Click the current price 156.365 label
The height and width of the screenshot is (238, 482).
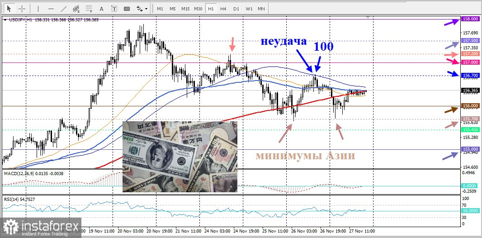[x=470, y=90]
